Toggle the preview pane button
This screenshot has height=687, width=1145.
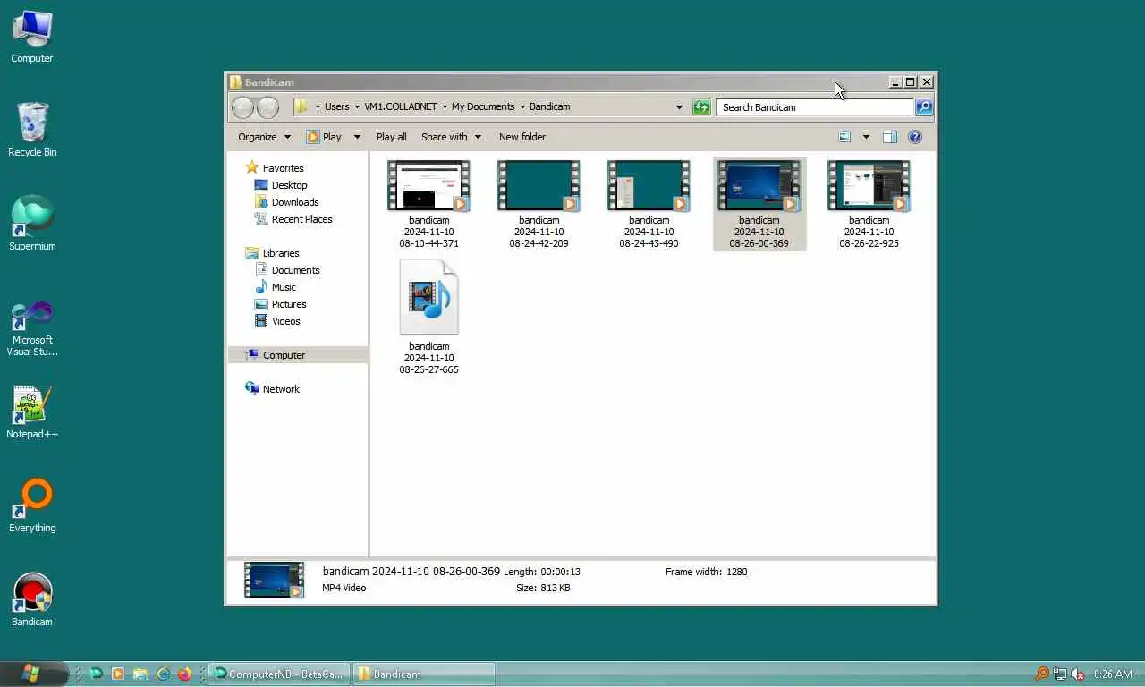[x=890, y=137]
